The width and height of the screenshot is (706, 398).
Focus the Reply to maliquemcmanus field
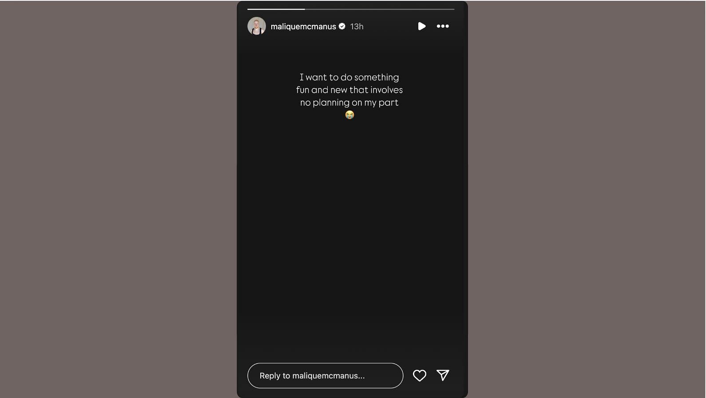pyautogui.click(x=325, y=376)
